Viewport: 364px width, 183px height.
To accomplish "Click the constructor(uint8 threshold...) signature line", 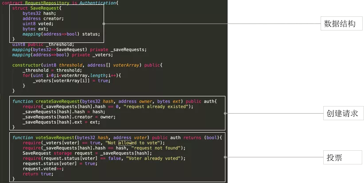I will pos(87,65).
